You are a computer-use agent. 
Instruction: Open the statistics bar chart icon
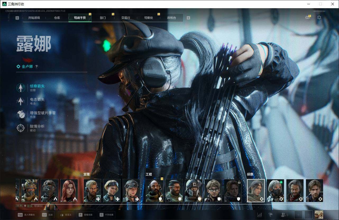(x=260, y=215)
